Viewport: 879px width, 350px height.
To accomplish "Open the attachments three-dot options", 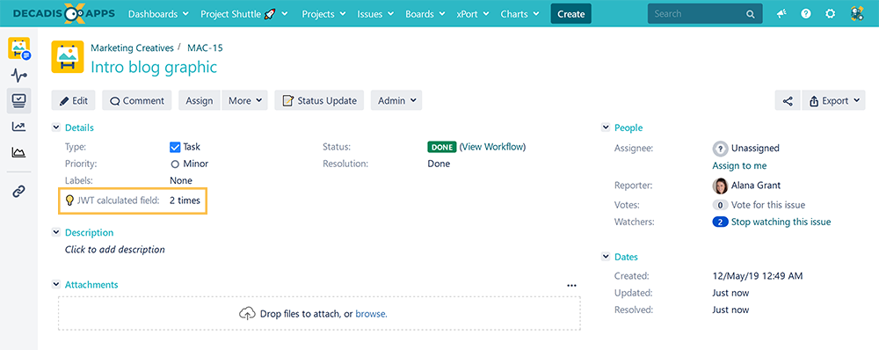I will coord(571,285).
